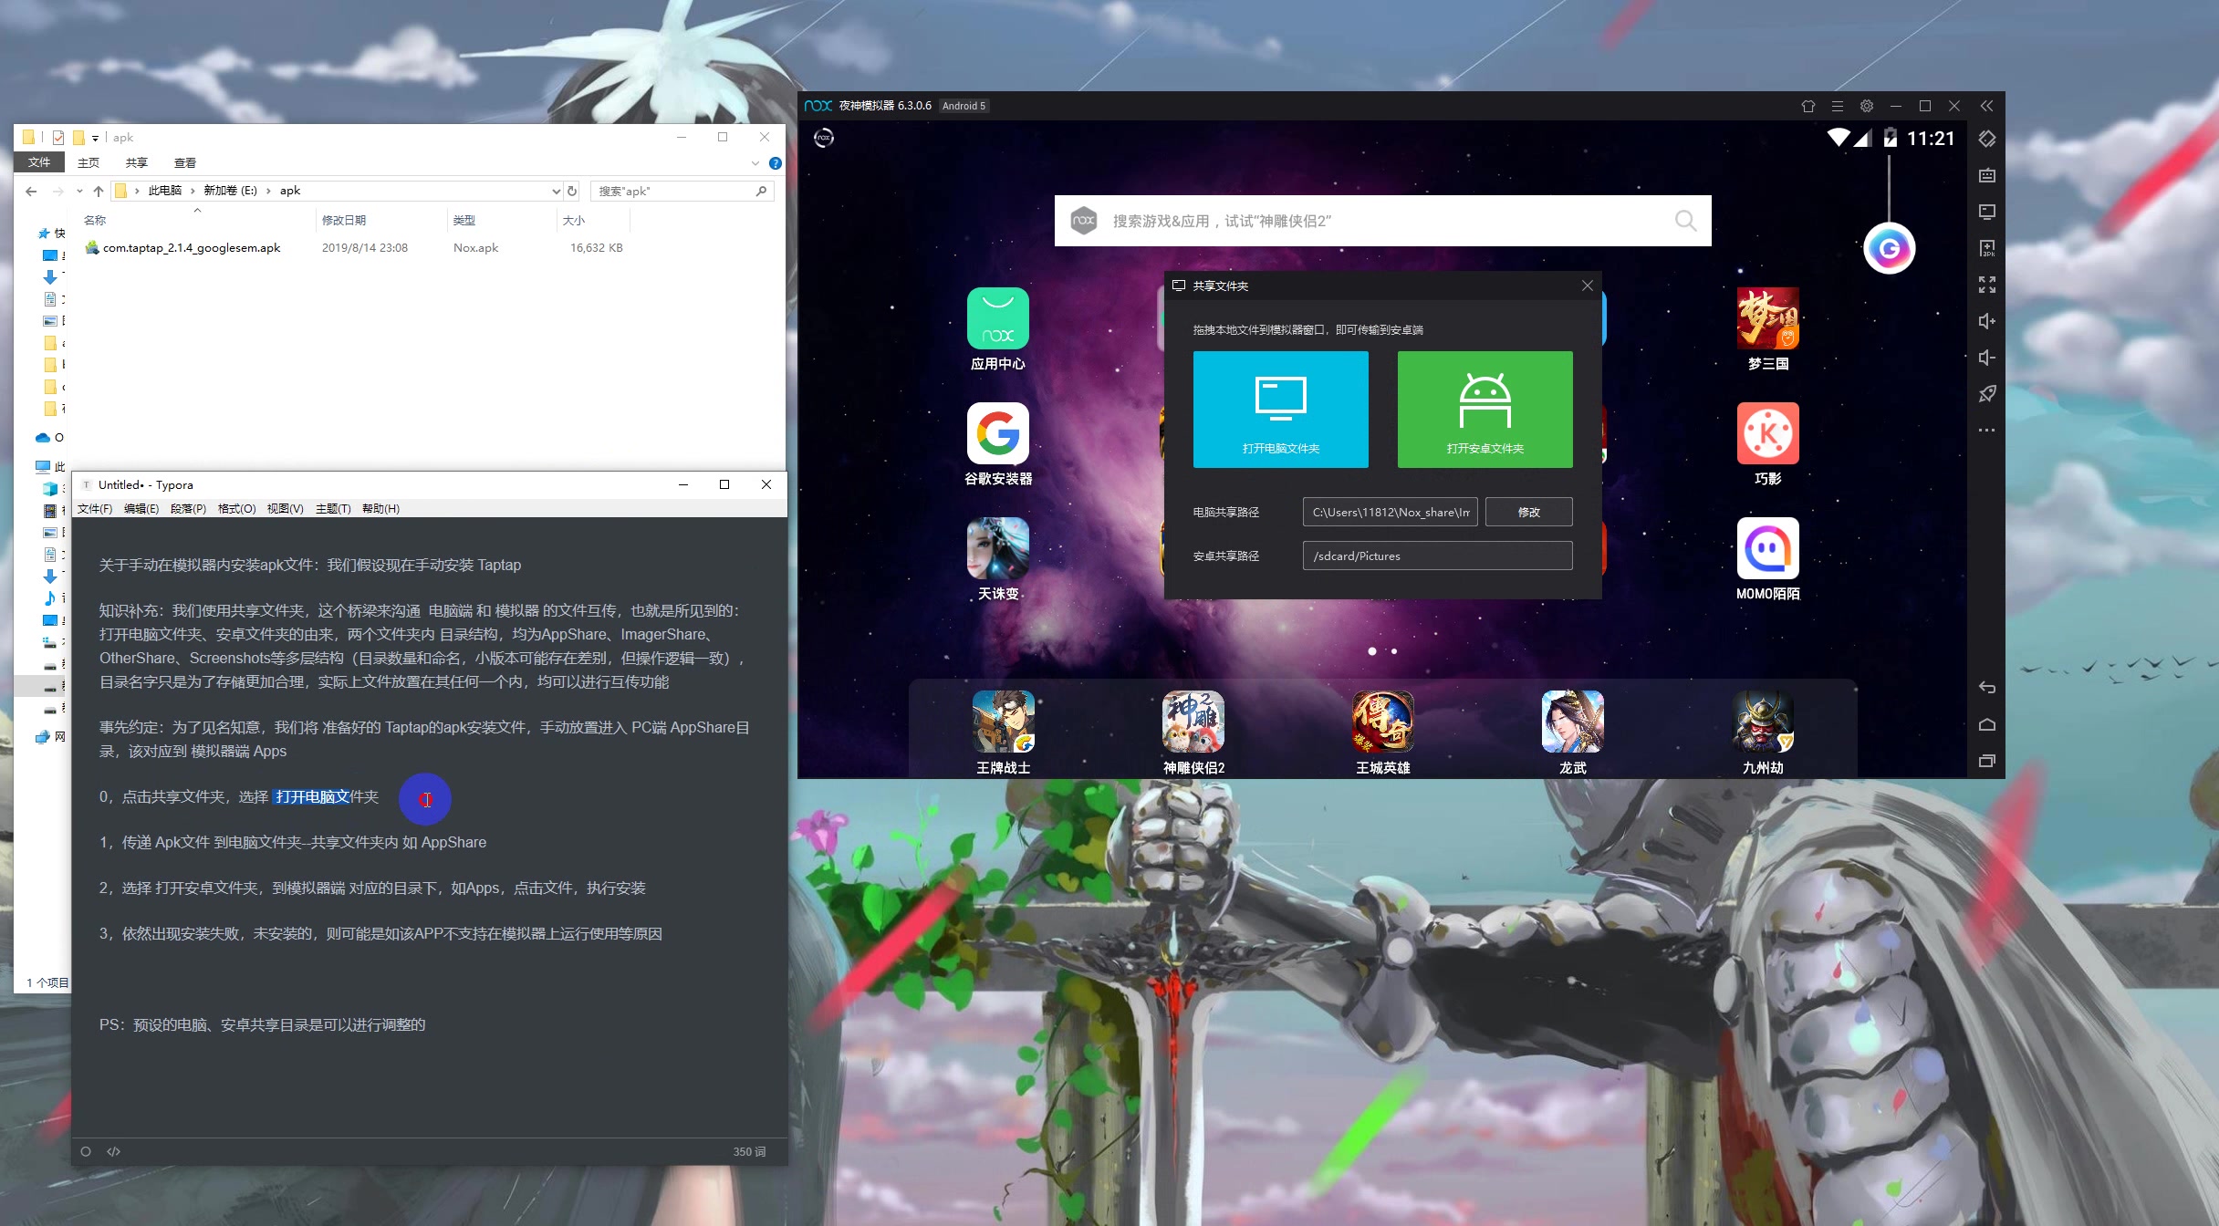Viewport: 2219px width, 1226px height.
Task: Open Typora 段落(P) menu
Action: coord(188,508)
